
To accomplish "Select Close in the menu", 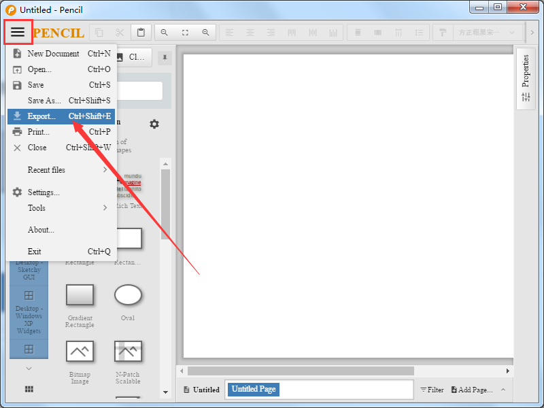I will [x=61, y=148].
